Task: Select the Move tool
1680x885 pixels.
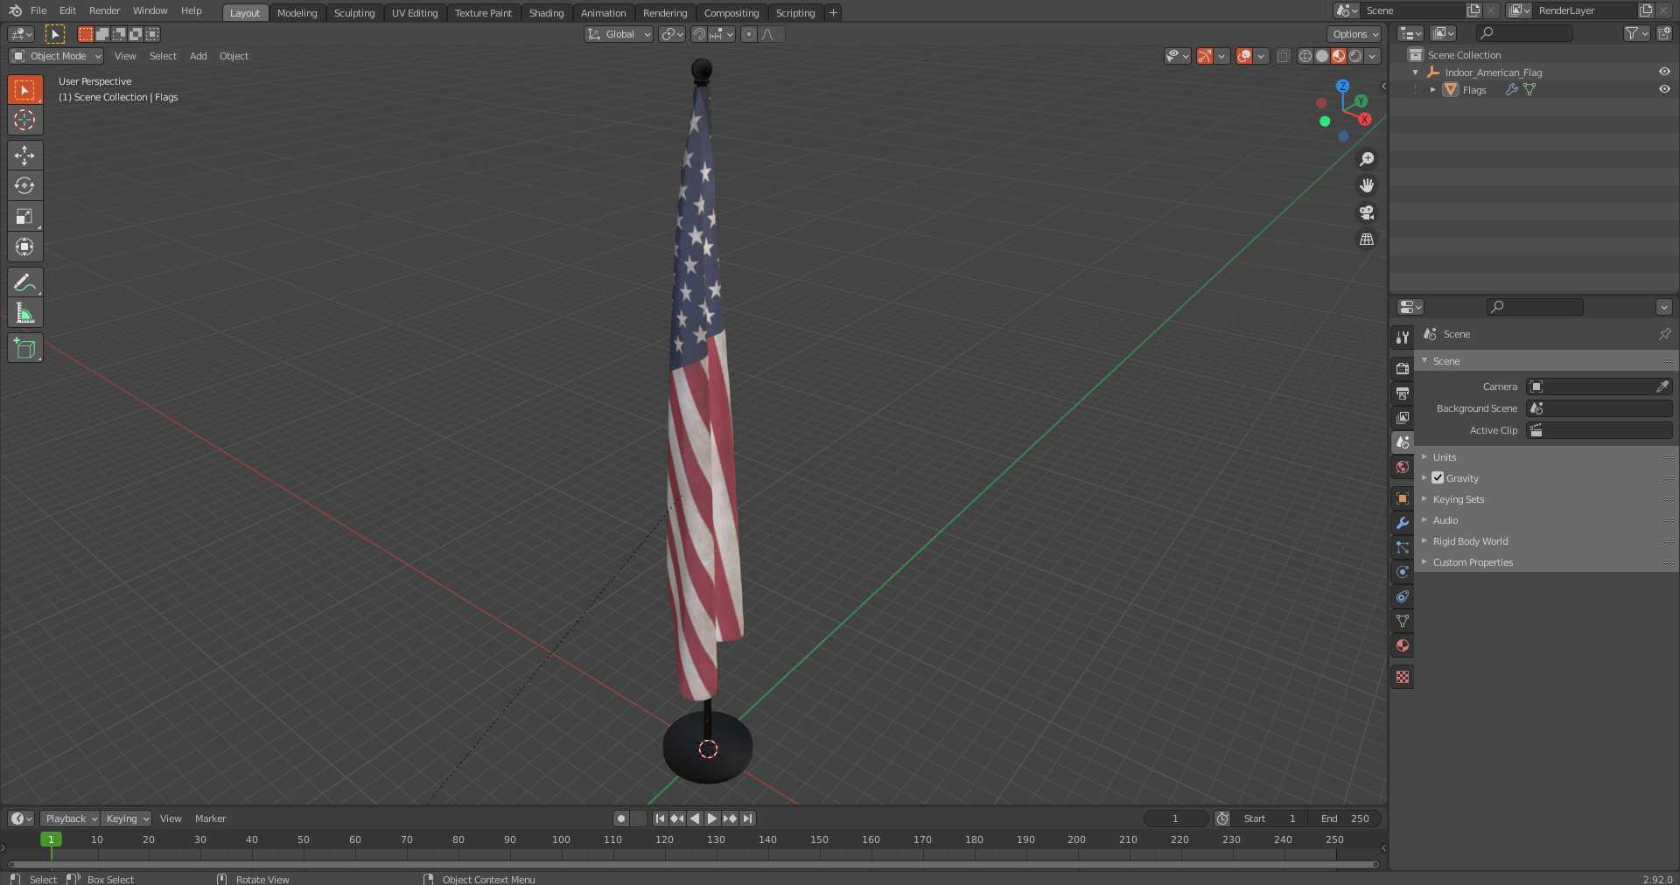Action: pyautogui.click(x=24, y=156)
